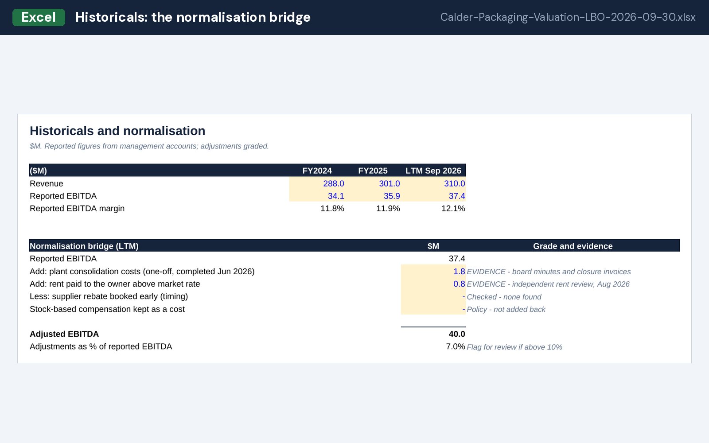Select the rent adjustment cell 0.8

click(433, 284)
